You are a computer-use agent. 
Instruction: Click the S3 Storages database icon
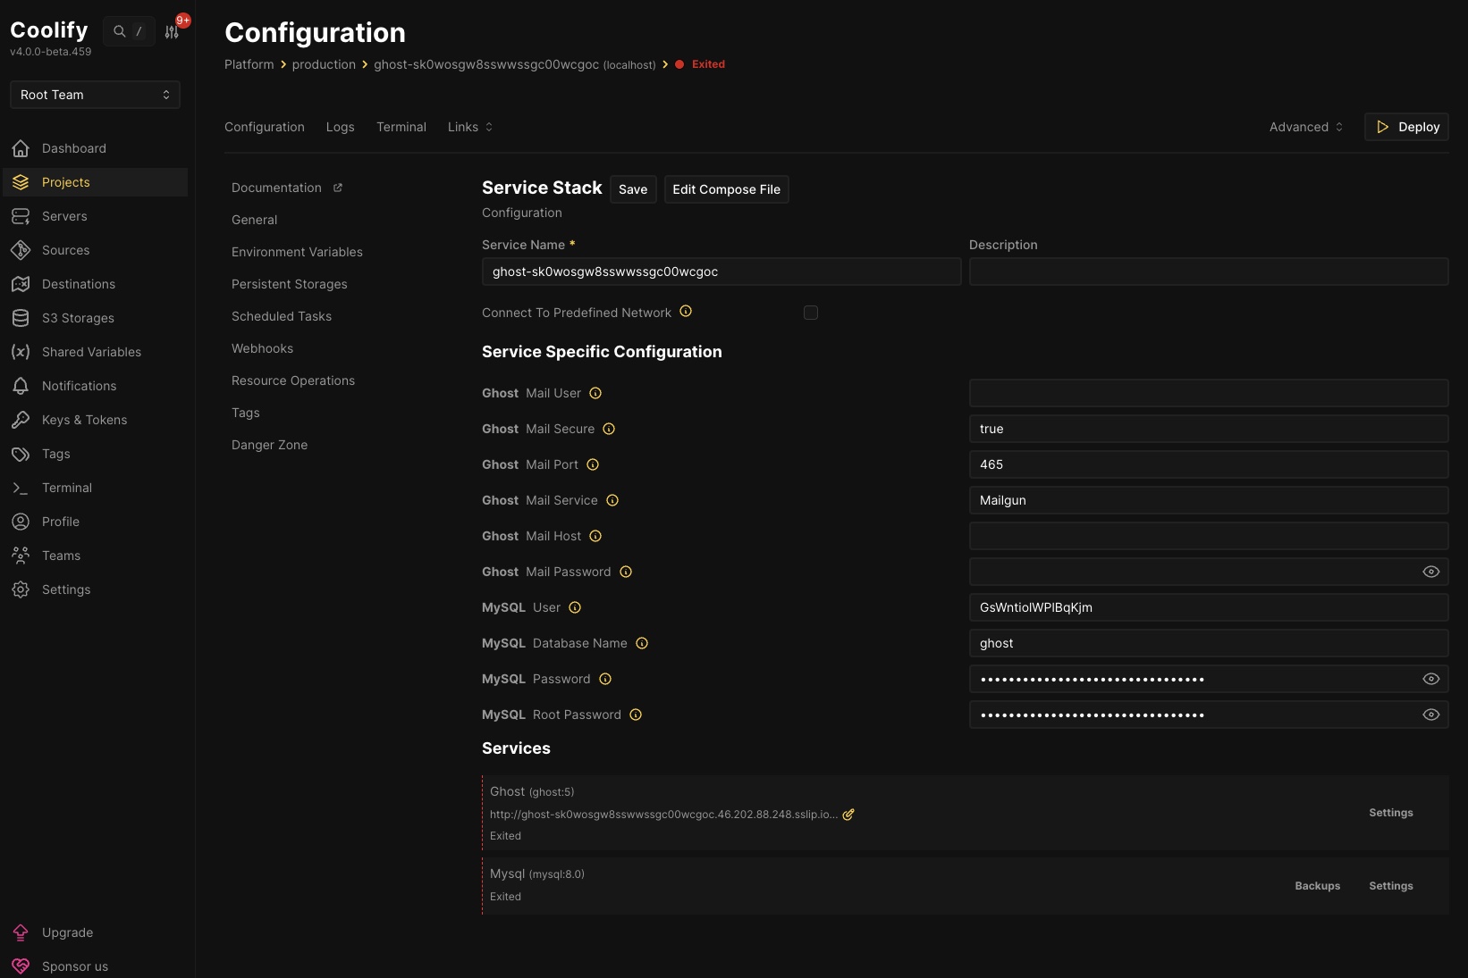[21, 318]
